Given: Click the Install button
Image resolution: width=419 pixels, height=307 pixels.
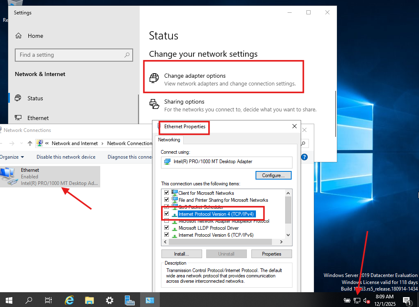Looking at the screenshot, I should [x=182, y=254].
